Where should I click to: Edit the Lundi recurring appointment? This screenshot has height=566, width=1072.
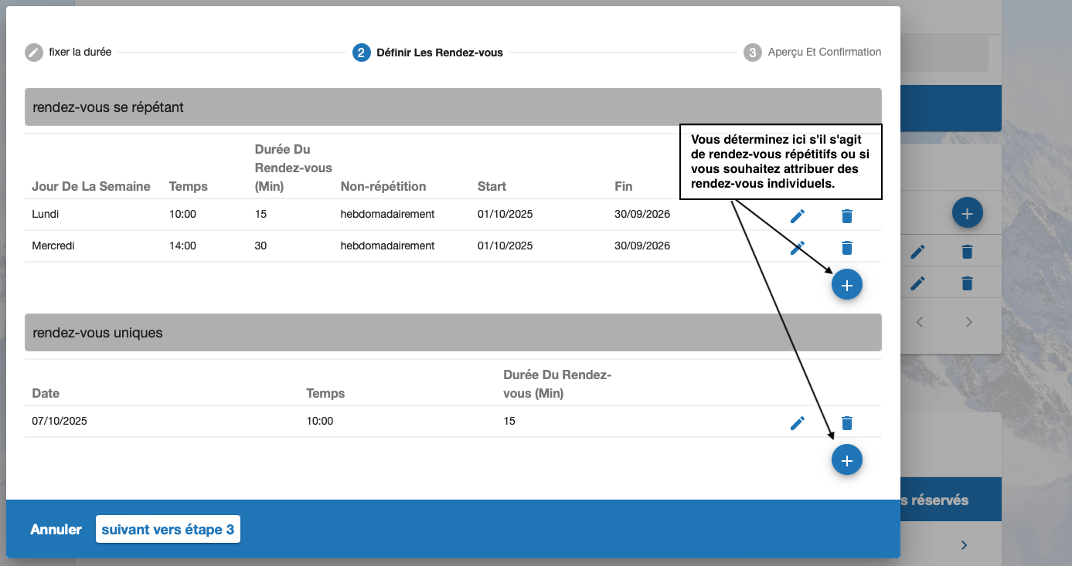pyautogui.click(x=798, y=215)
